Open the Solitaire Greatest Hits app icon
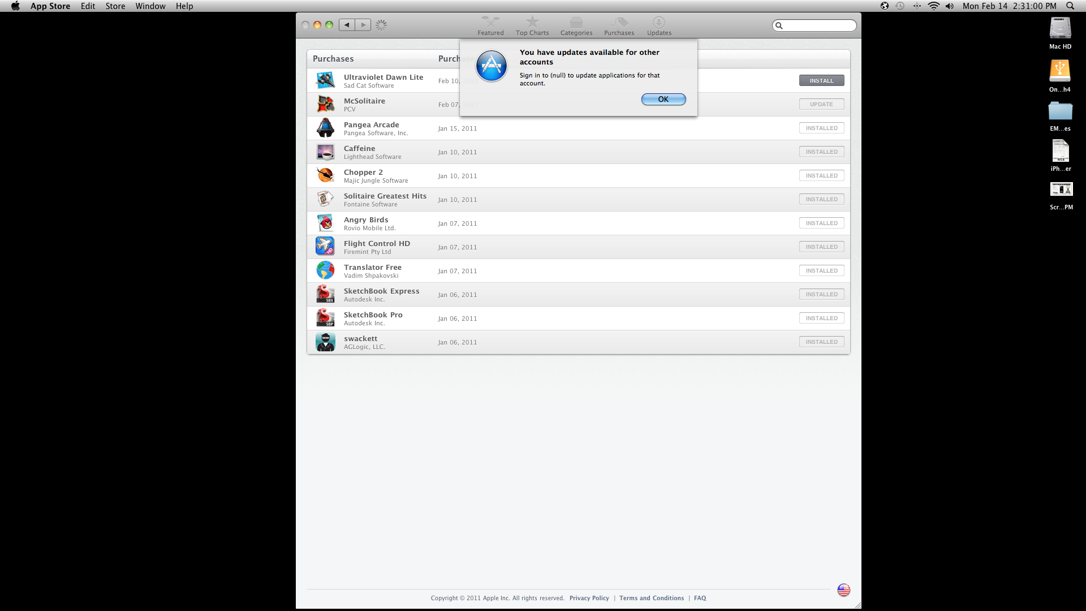The height and width of the screenshot is (611, 1086). point(325,199)
